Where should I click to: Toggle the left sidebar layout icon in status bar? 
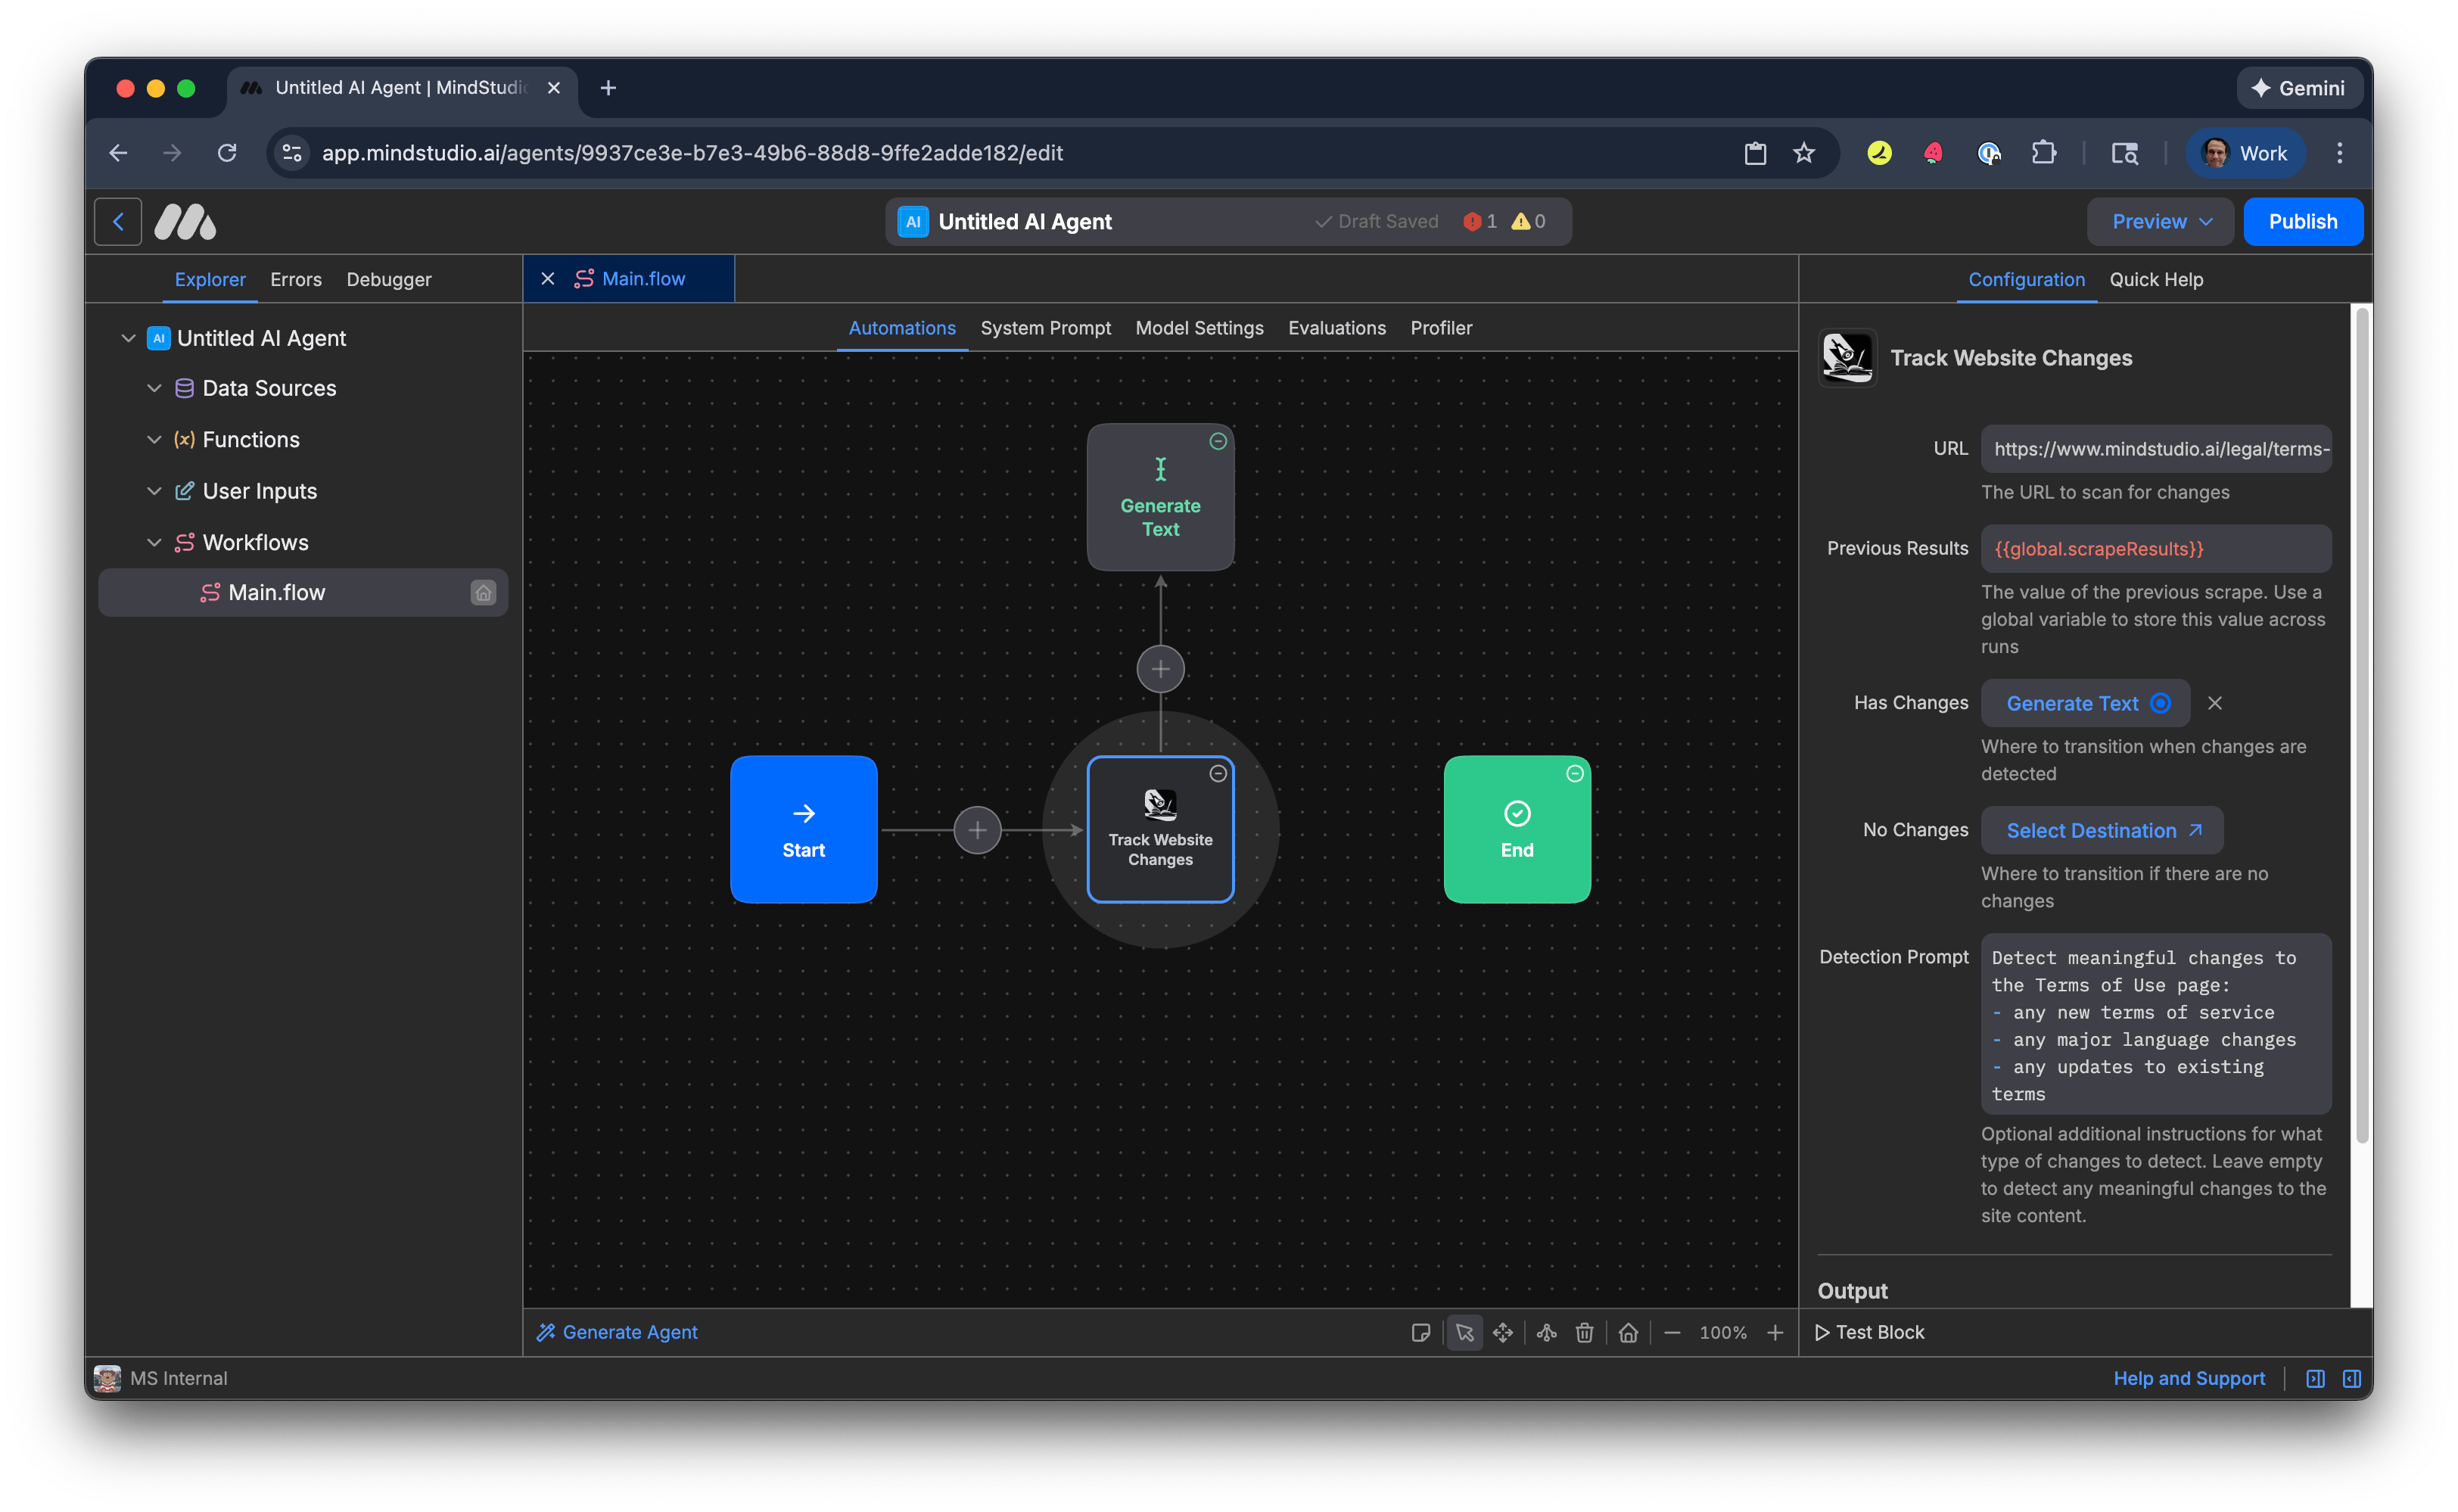2315,1378
